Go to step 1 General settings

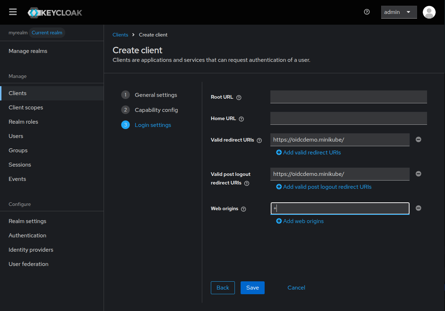[149, 95]
